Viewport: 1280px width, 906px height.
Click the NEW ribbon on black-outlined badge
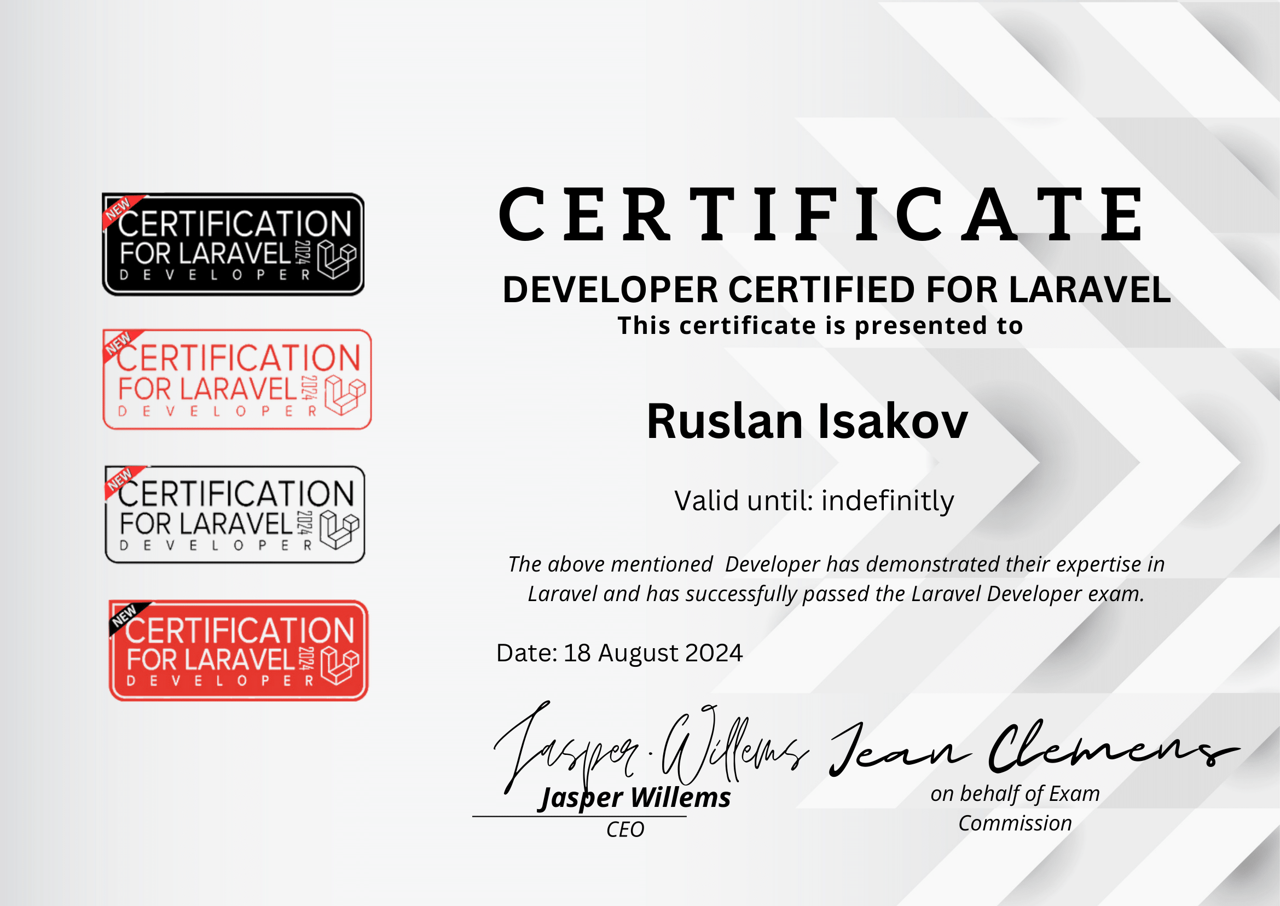(x=120, y=480)
